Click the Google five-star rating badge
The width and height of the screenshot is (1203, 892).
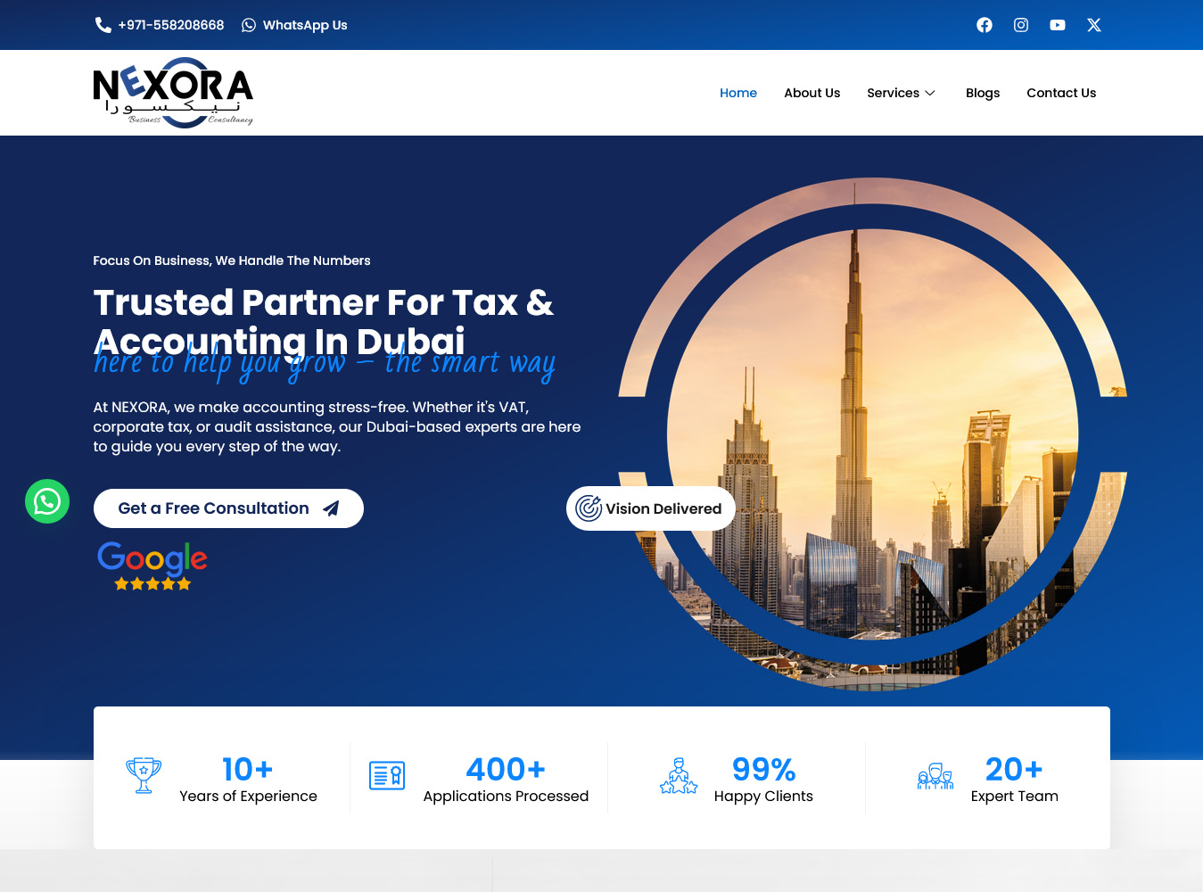coord(152,566)
